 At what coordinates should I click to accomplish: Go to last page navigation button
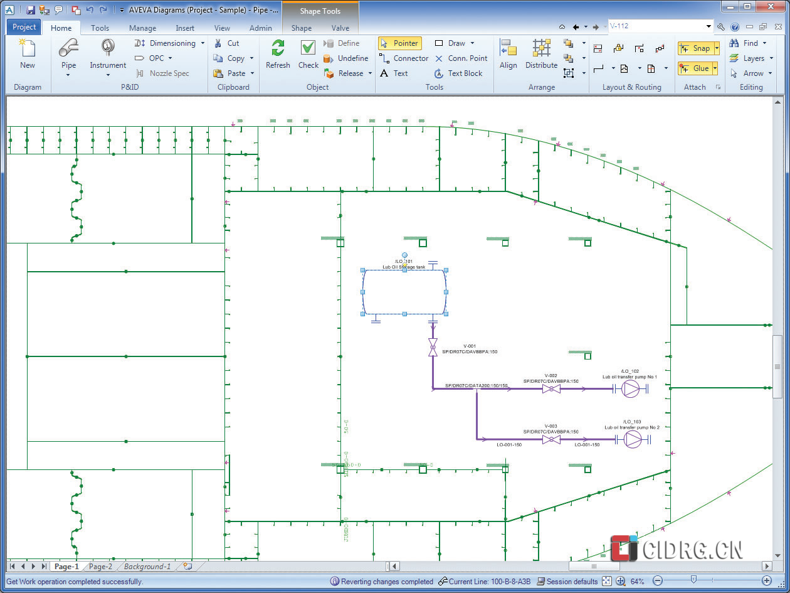pos(43,567)
